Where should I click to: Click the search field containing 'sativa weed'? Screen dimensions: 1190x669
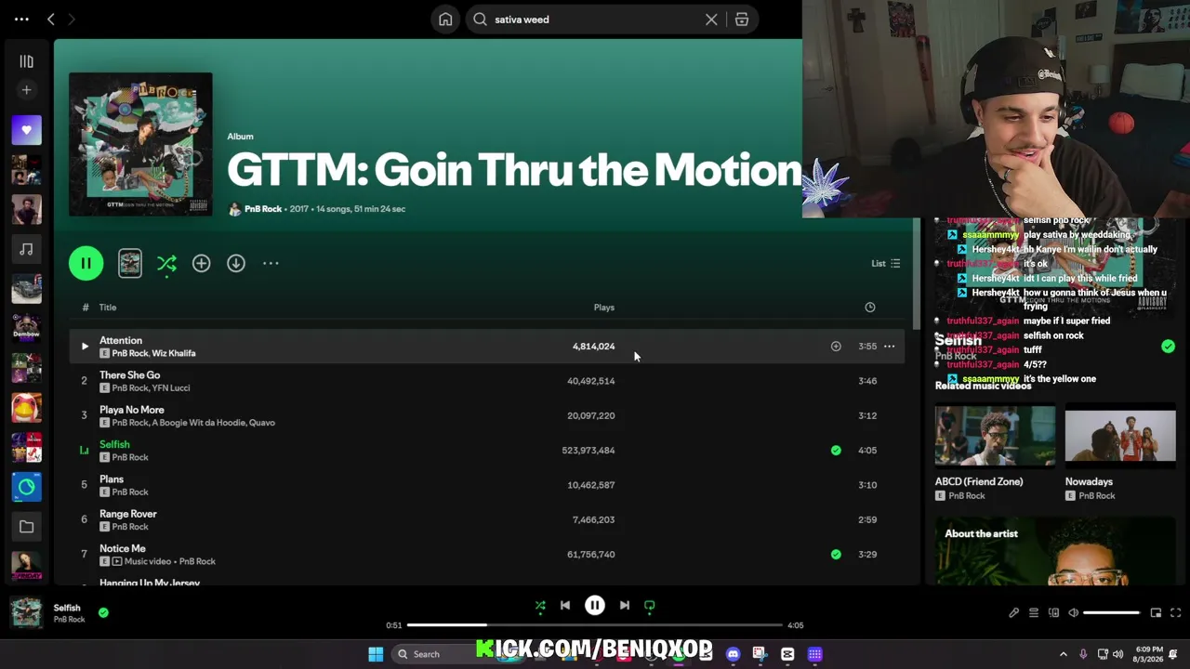595,20
